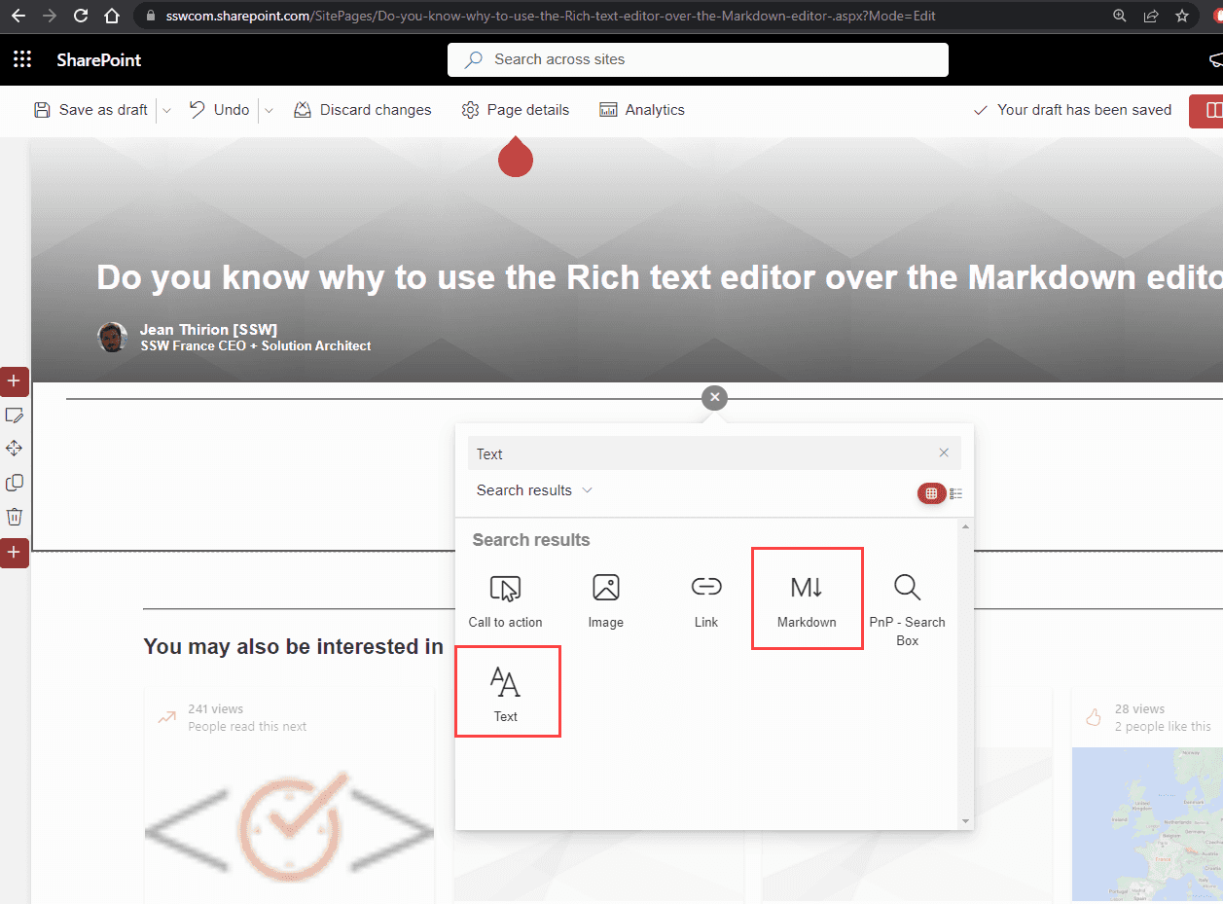1223x904 pixels.
Task: Click Discard changes
Action: click(x=362, y=110)
